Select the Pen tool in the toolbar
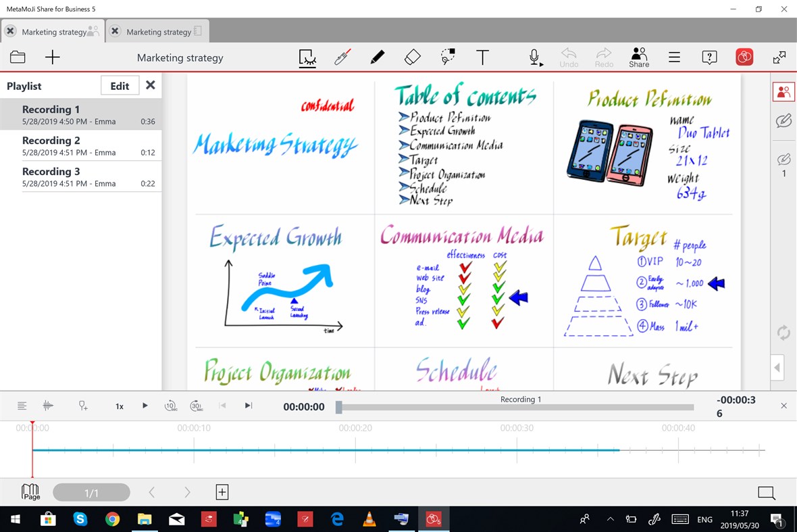The width and height of the screenshot is (797, 532). click(x=377, y=57)
